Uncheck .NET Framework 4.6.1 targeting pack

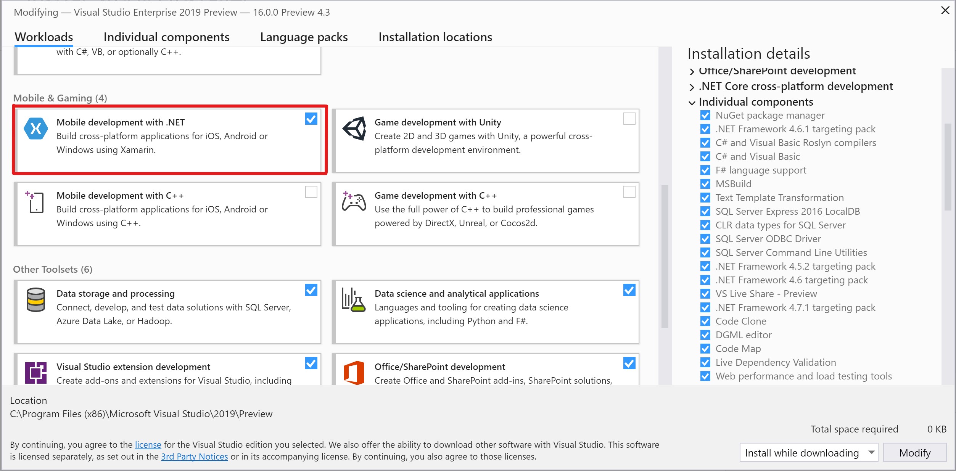point(705,129)
